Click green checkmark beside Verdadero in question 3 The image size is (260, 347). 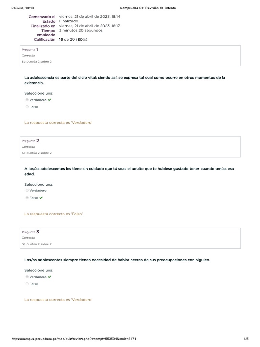(50, 277)
